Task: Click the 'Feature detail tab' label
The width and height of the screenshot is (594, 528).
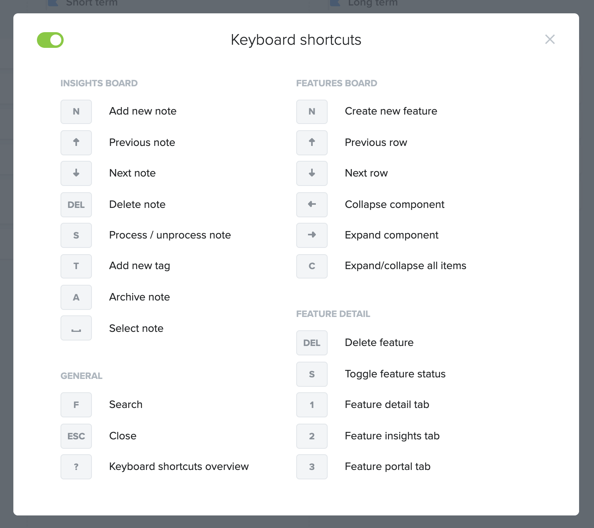Action: 387,404
